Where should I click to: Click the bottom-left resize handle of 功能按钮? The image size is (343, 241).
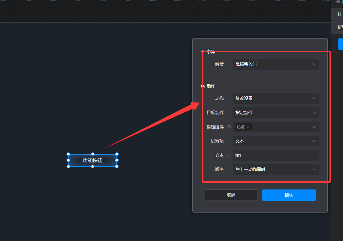tap(68, 166)
